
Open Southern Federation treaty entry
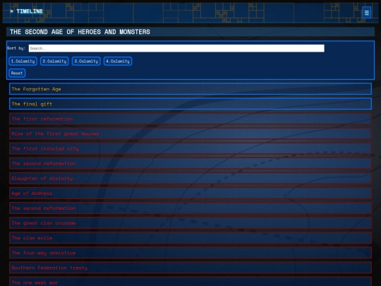(x=190, y=268)
